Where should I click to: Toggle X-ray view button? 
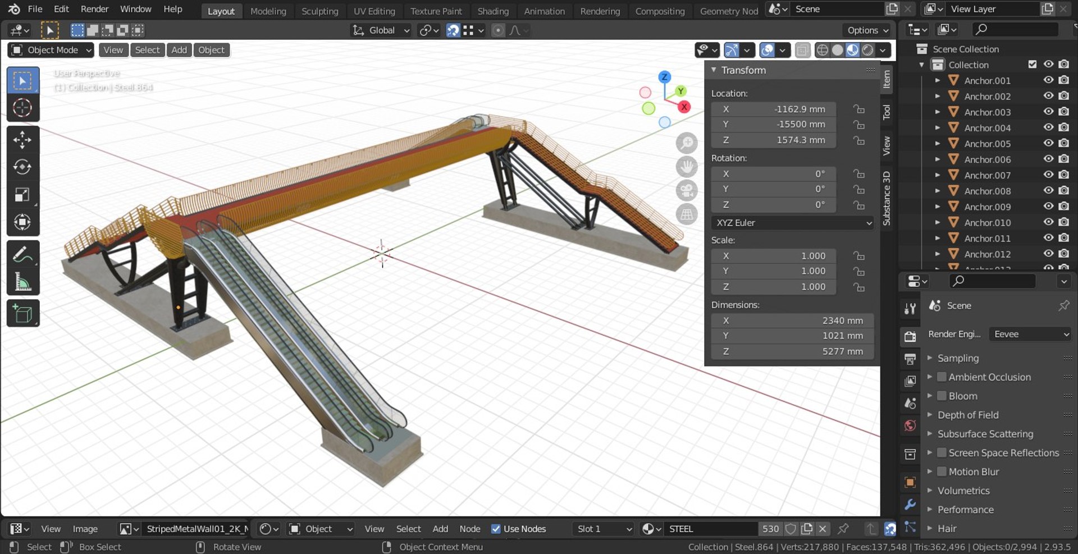(803, 50)
